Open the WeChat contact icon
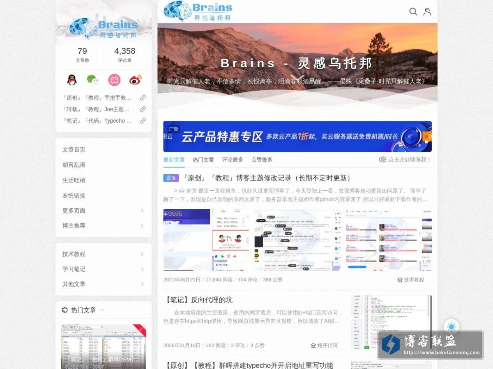Viewport: 493px width, 369px height. (93, 80)
